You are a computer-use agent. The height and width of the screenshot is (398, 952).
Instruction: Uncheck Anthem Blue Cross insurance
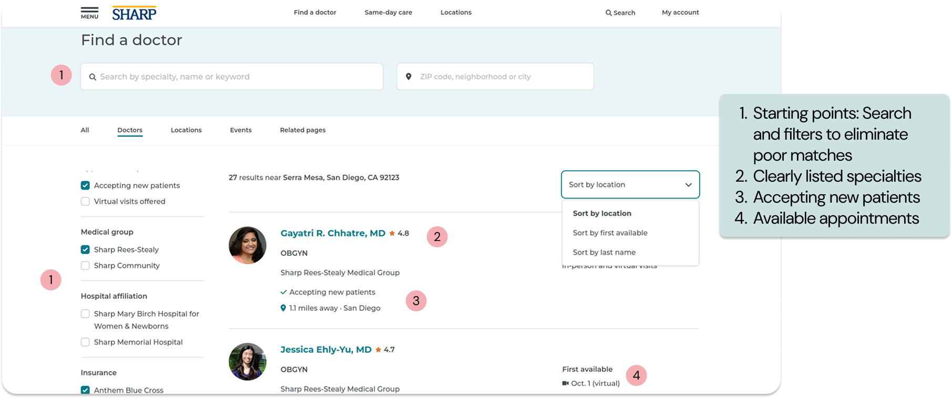tap(85, 390)
